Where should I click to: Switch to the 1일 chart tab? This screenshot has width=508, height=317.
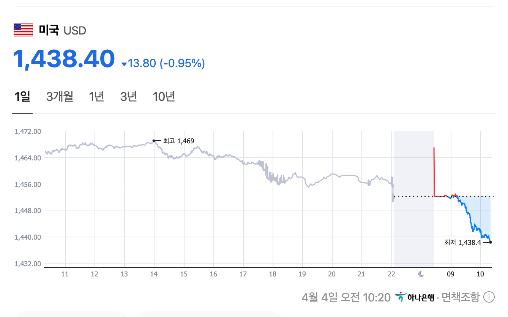22,97
